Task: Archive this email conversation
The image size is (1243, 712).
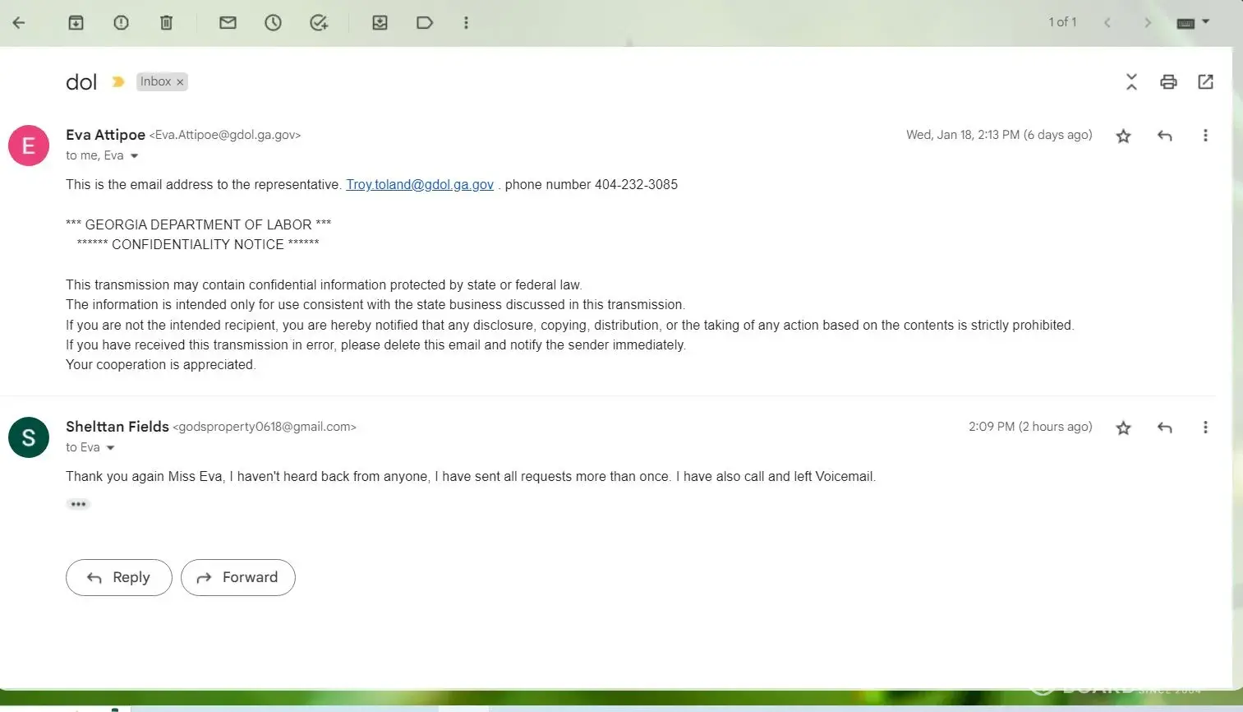Action: point(76,23)
